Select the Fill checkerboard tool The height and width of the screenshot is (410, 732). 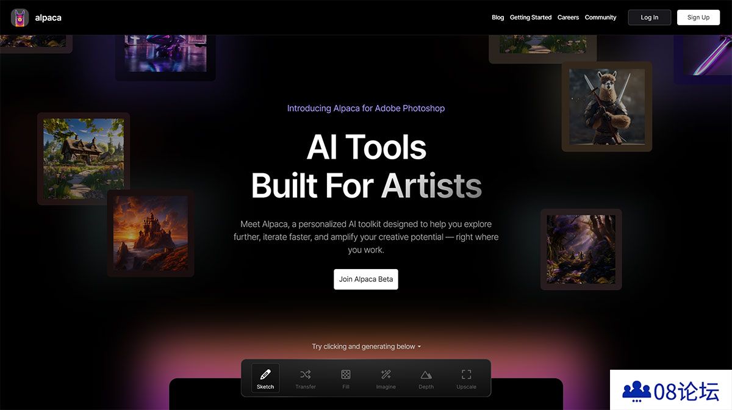[x=346, y=378]
